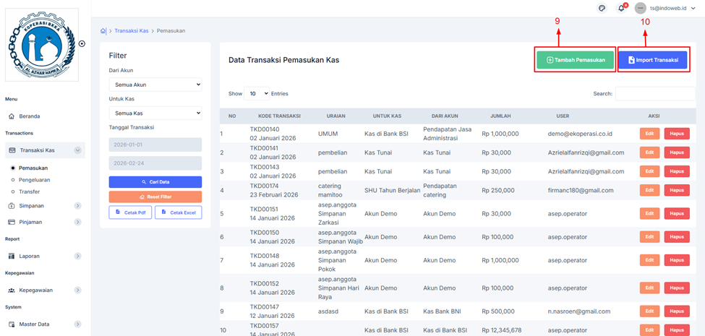Click the Tambah Pemasukan button
This screenshot has height=336, width=705.
click(x=576, y=60)
